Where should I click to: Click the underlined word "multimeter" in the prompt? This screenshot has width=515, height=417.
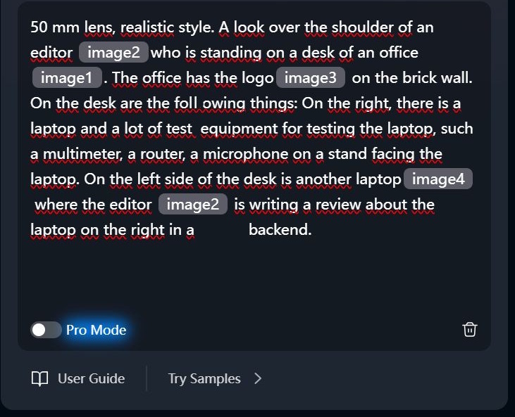tap(82, 154)
